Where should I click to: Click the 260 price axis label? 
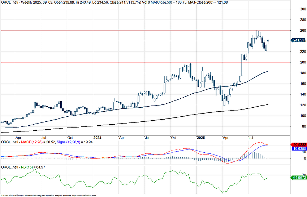click(303, 31)
